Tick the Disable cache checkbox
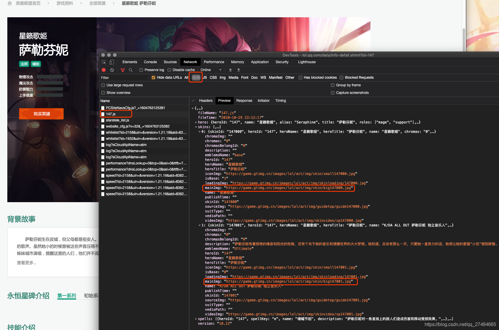Image resolution: width=499 pixels, height=330 pixels. tap(169, 70)
